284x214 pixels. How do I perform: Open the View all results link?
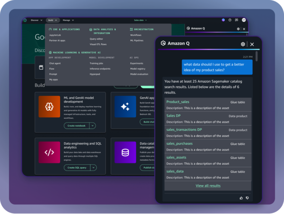pos(208,186)
